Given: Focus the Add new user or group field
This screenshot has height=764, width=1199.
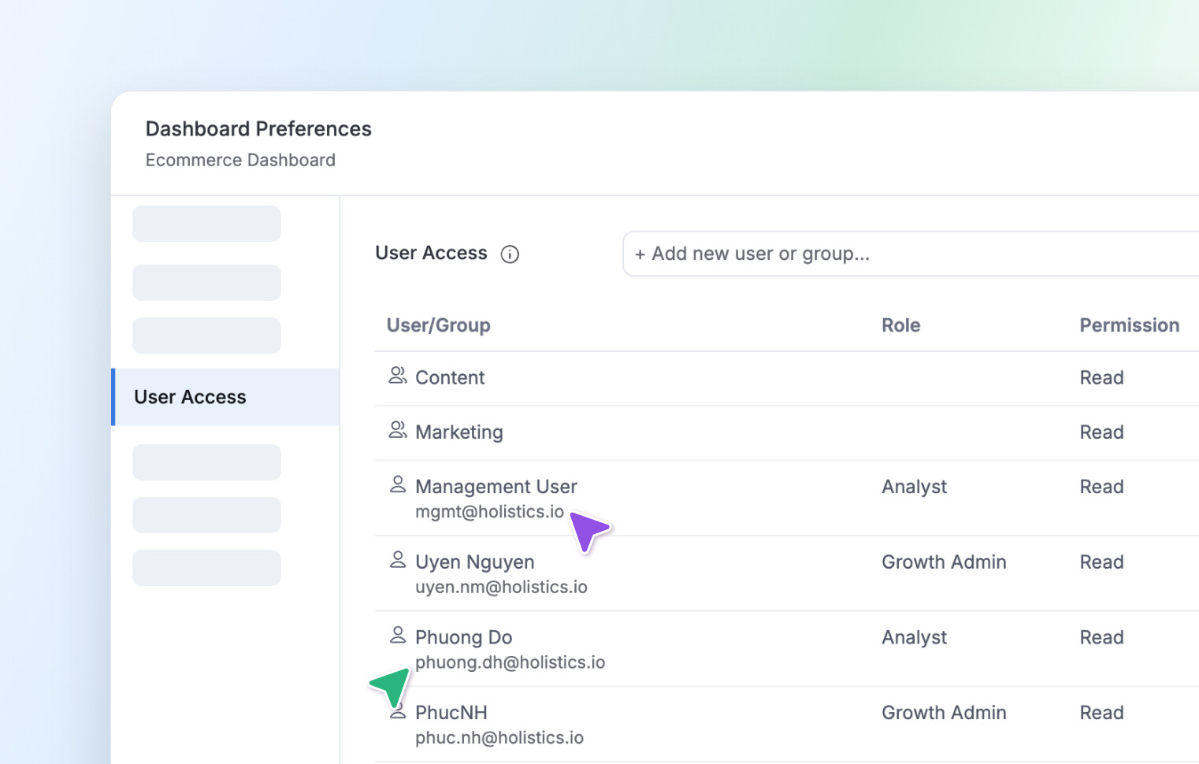Looking at the screenshot, I should [x=906, y=254].
